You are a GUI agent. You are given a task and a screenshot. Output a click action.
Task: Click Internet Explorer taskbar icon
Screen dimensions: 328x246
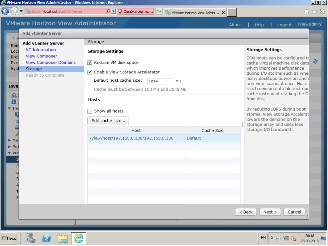(x=78, y=238)
